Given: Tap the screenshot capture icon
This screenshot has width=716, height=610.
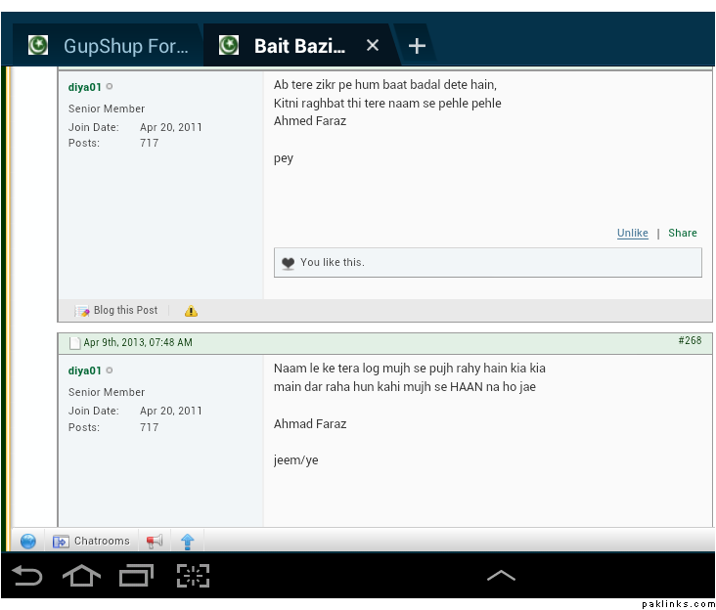Looking at the screenshot, I should [x=193, y=576].
